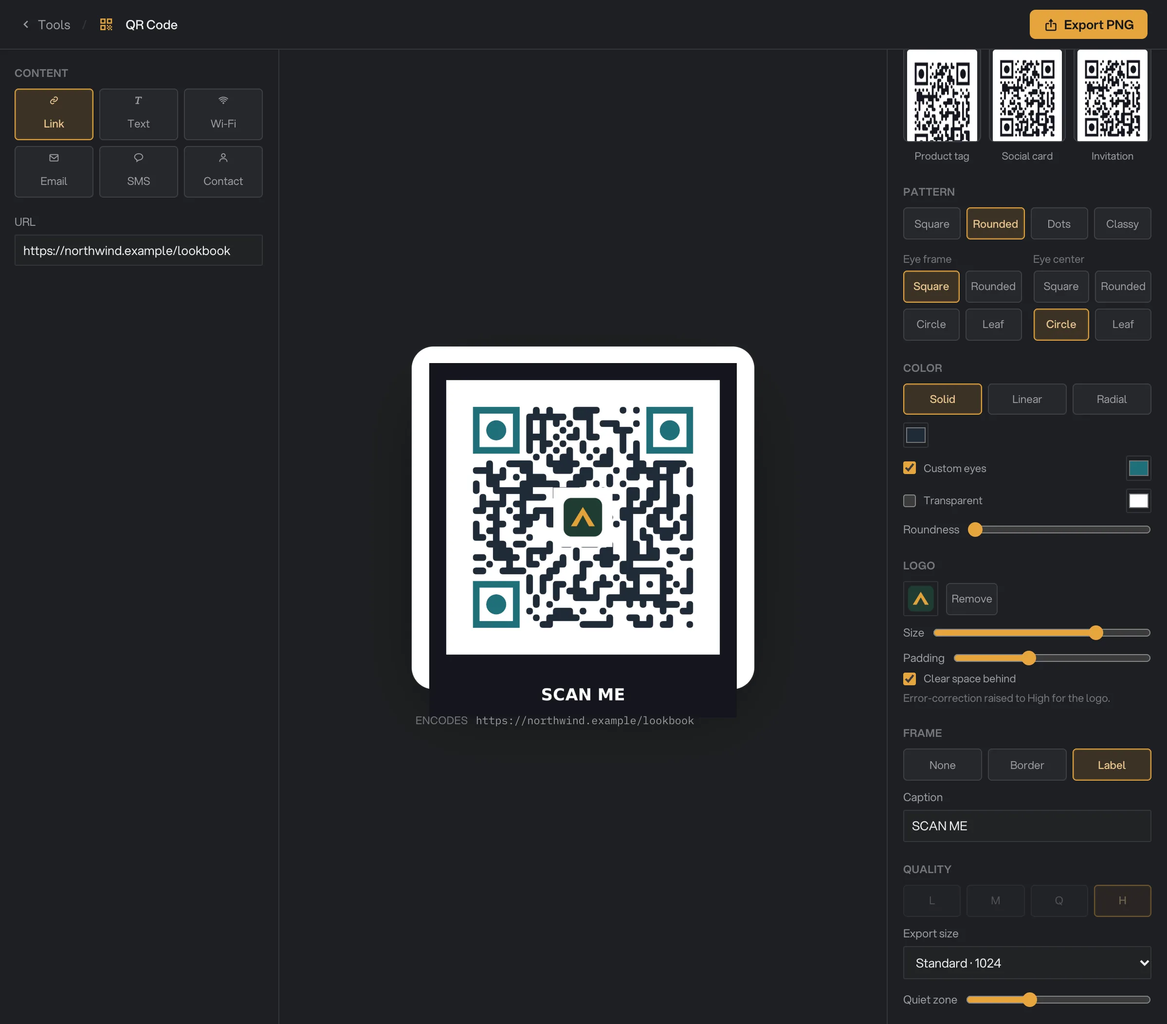Image resolution: width=1167 pixels, height=1024 pixels.
Task: Select quality level H
Action: point(1122,901)
